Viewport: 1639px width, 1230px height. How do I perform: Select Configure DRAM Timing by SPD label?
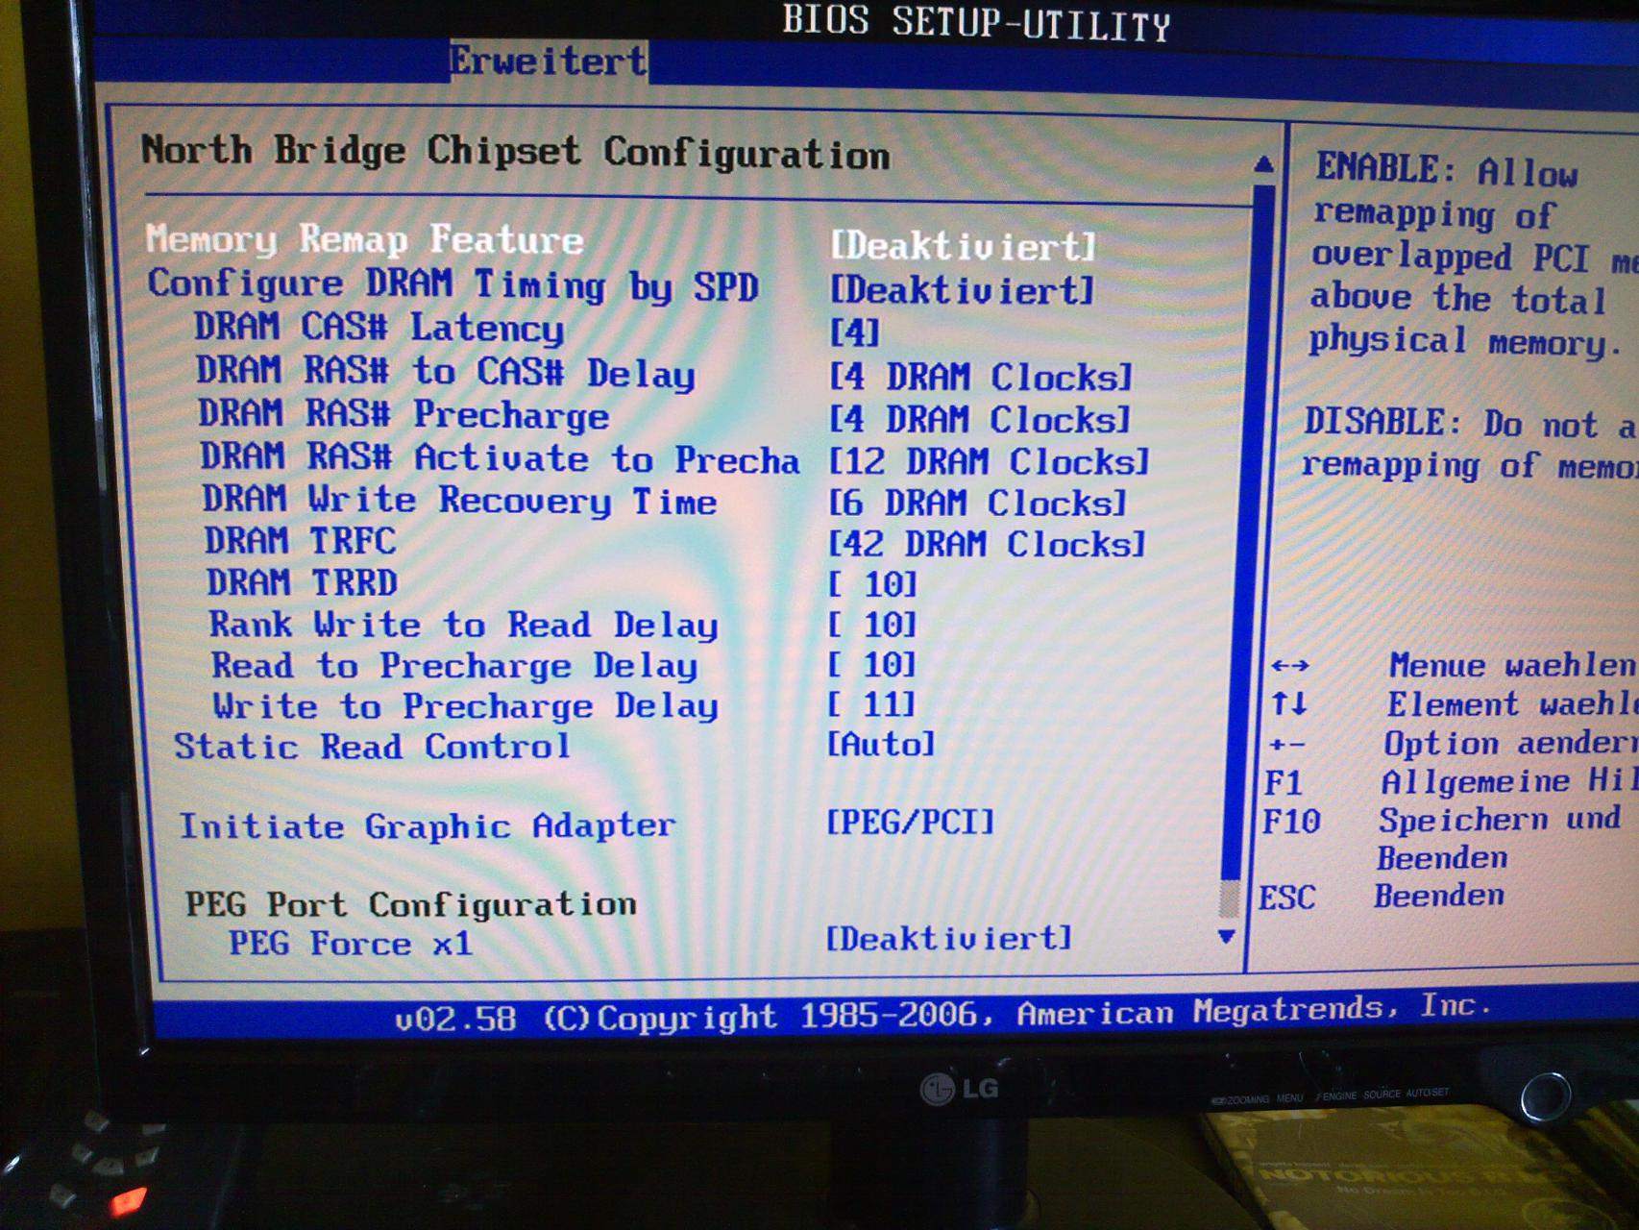tap(453, 285)
